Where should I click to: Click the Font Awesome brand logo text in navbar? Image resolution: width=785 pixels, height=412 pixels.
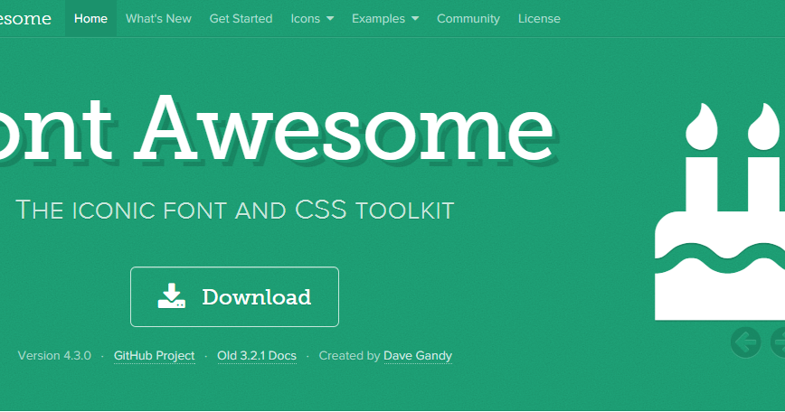(x=25, y=18)
